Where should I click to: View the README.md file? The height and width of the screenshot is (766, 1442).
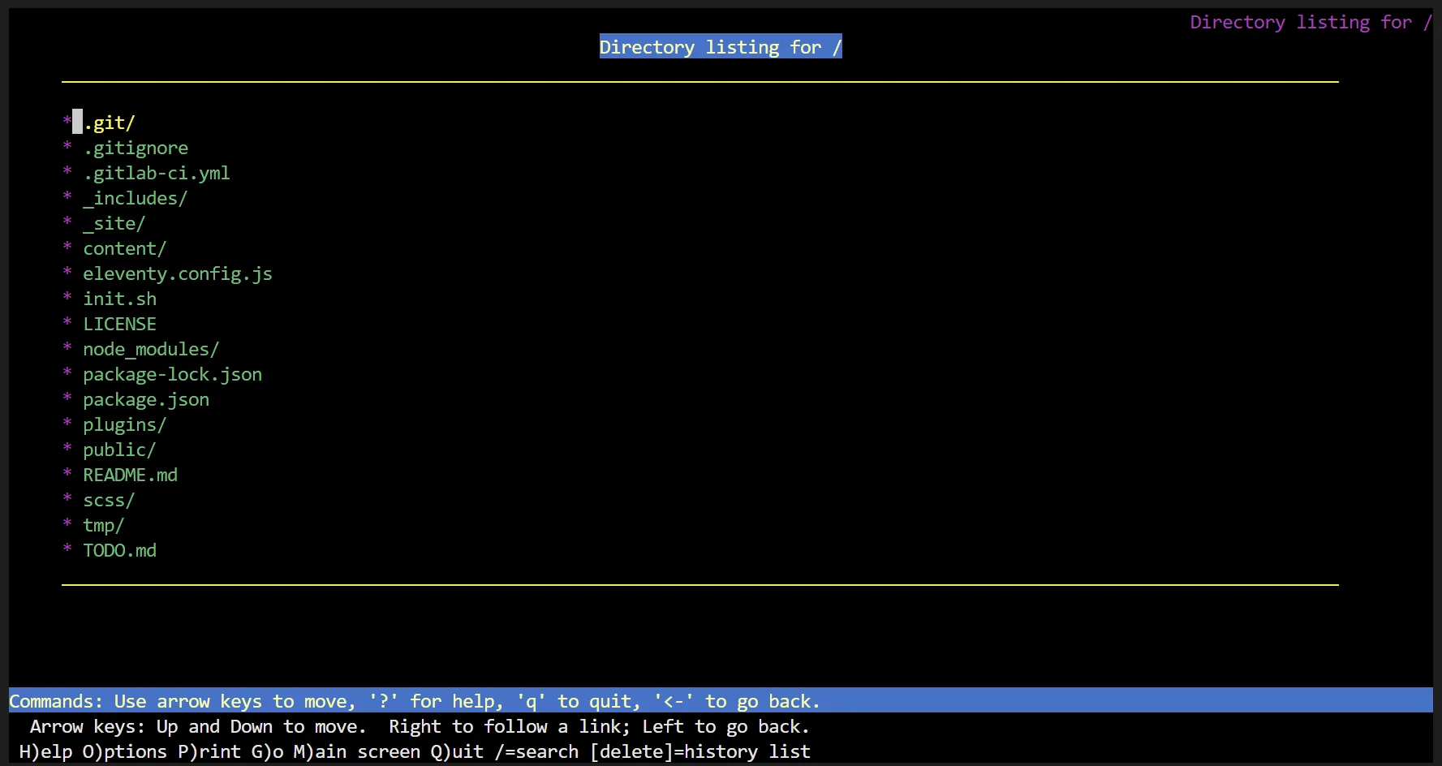coord(130,475)
